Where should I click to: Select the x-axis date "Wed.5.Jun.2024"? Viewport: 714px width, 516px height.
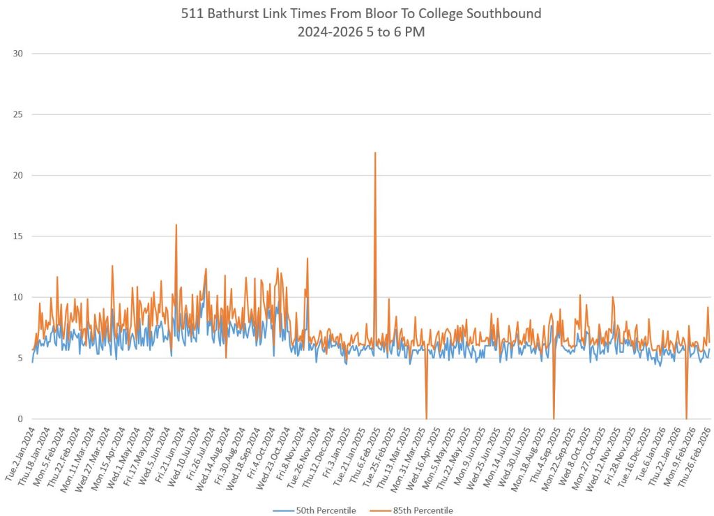tap(156, 452)
